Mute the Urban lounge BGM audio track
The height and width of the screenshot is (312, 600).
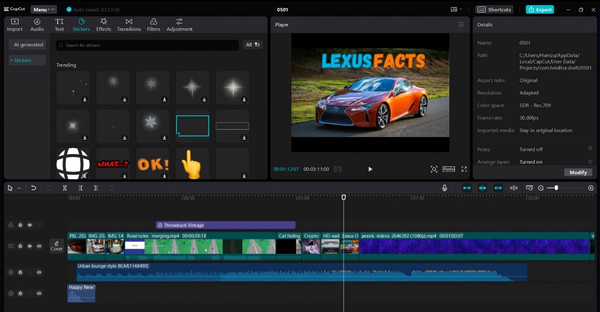(x=39, y=272)
